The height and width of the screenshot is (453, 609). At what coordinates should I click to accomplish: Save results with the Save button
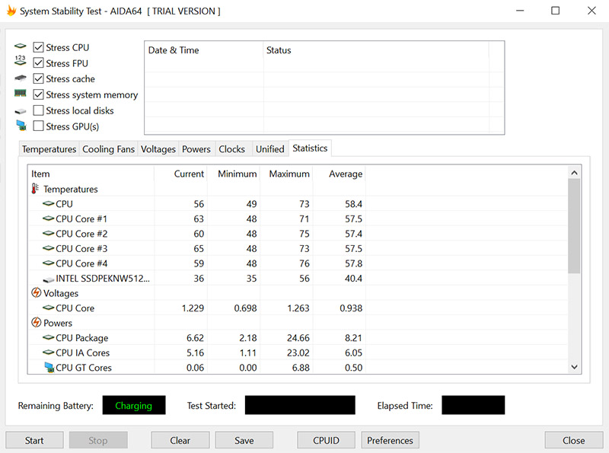point(244,440)
